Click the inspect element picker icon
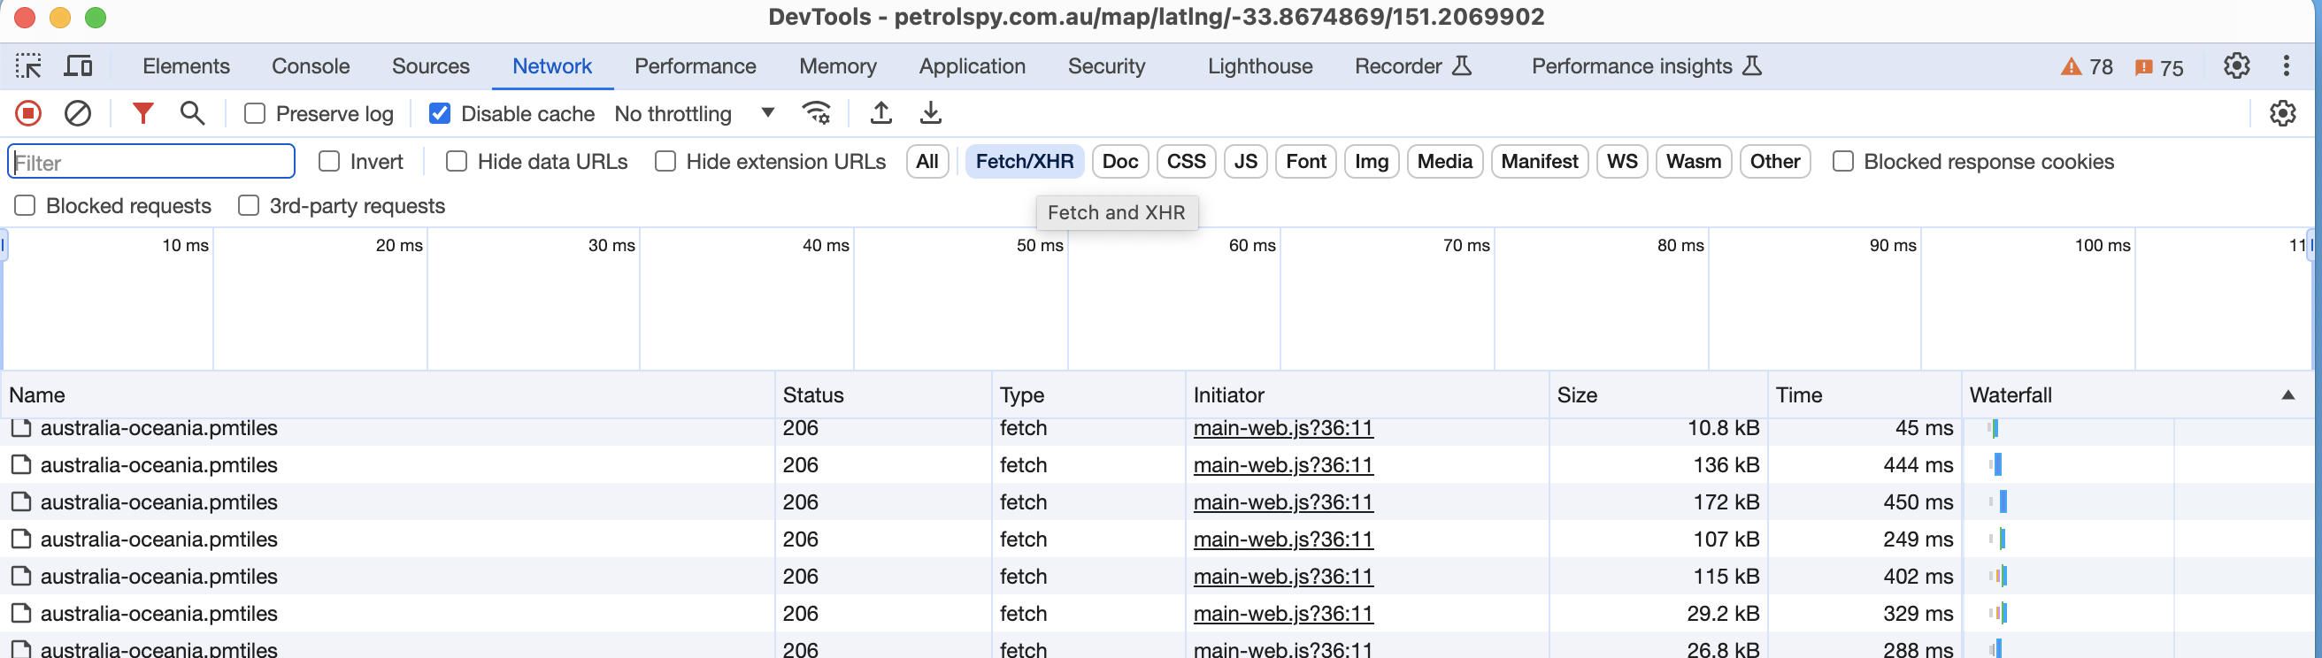2322x658 pixels. (x=28, y=65)
